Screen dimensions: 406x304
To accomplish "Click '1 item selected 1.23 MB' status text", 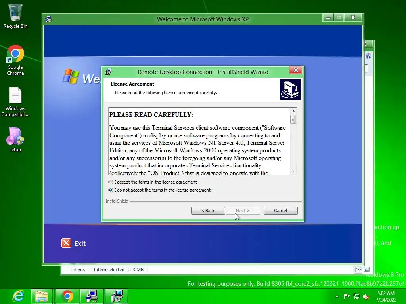I will (x=118, y=269).
